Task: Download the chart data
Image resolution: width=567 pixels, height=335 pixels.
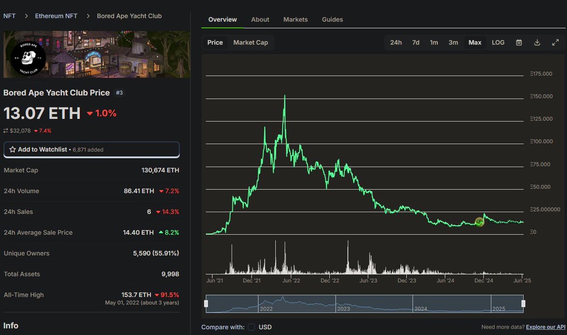Action: [x=537, y=42]
